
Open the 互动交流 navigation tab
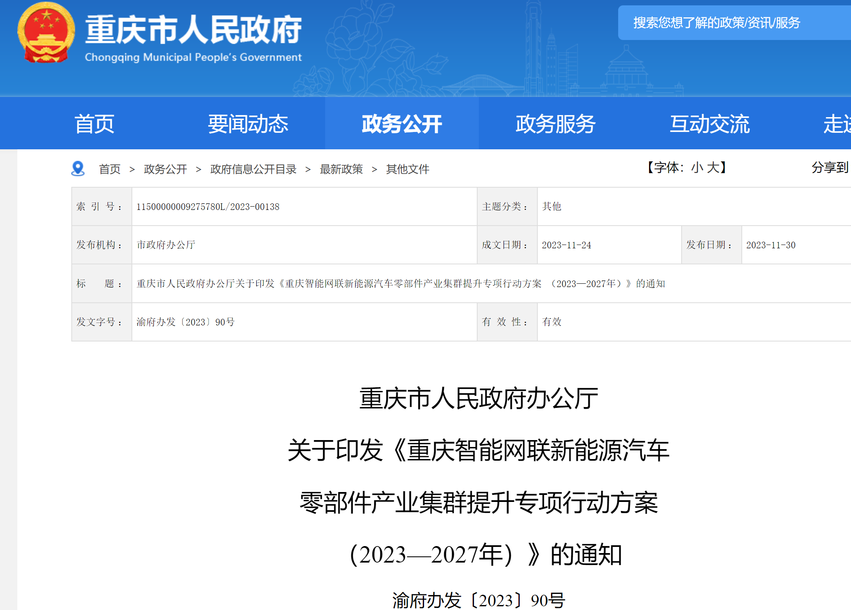(710, 124)
